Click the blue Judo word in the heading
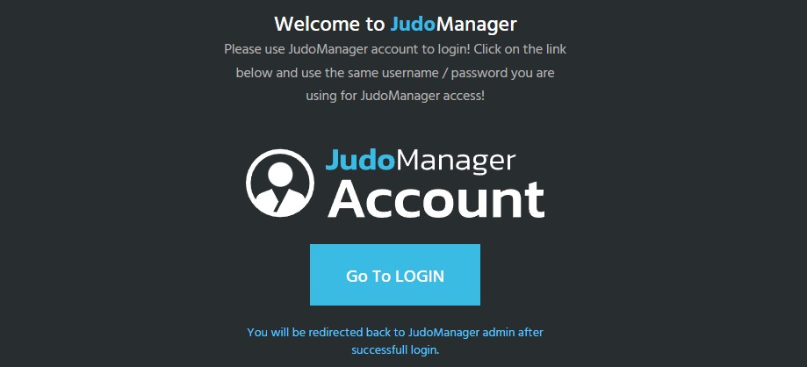This screenshot has width=807, height=367. coord(413,24)
